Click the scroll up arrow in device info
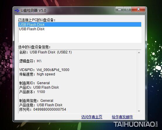Image resolution: width=162 pixels, height=130 pixels. pos(139,53)
